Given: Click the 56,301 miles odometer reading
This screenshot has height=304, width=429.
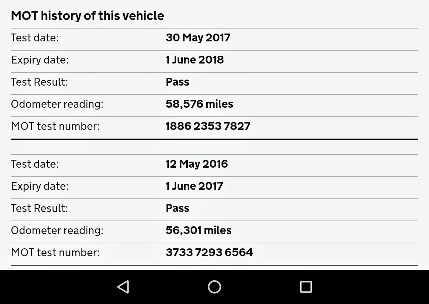Looking at the screenshot, I should coord(199,230).
